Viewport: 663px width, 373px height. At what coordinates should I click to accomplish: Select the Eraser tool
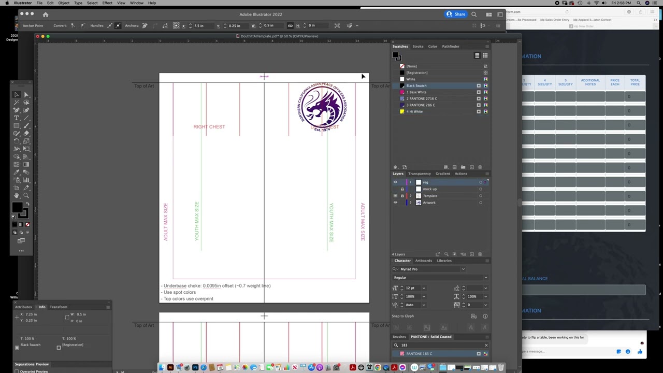26,133
